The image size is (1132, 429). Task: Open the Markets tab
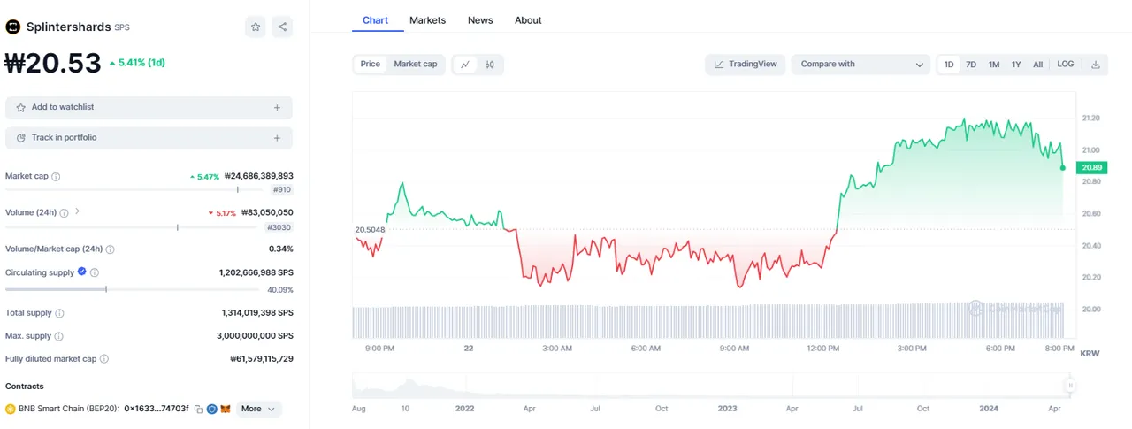click(x=428, y=20)
